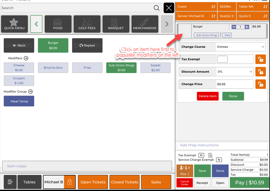This screenshot has width=270, height=191.
Task: Click the unlock icon next to Discount Amount
Action: (260, 72)
